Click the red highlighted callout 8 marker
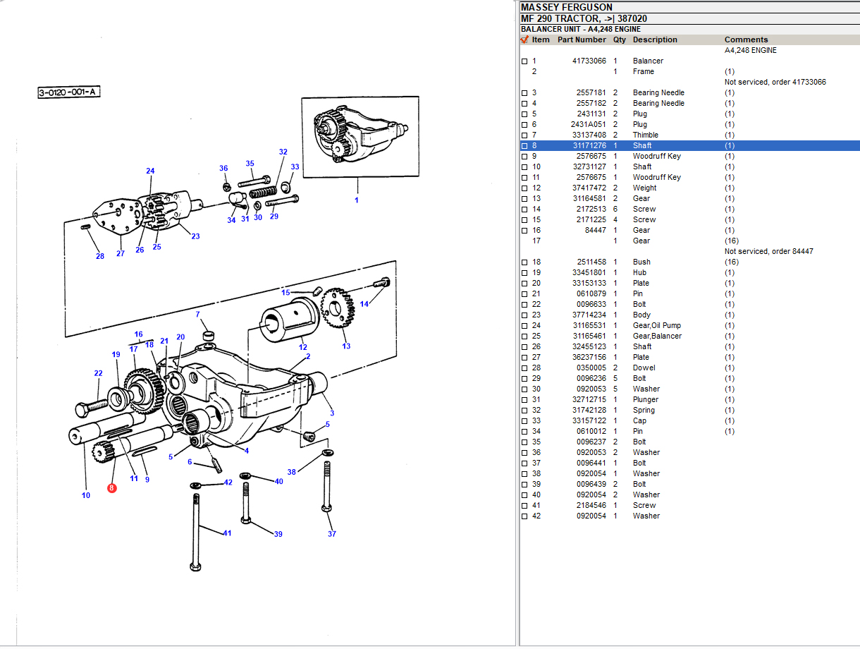This screenshot has height=649, width=860. (x=111, y=487)
